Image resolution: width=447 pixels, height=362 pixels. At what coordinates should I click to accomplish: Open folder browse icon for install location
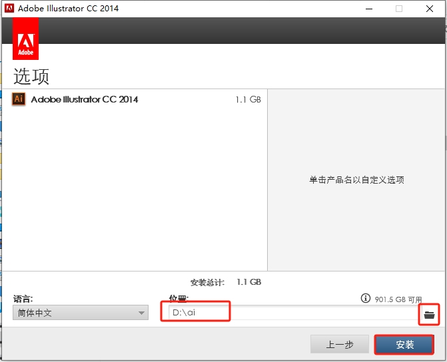coord(429,315)
